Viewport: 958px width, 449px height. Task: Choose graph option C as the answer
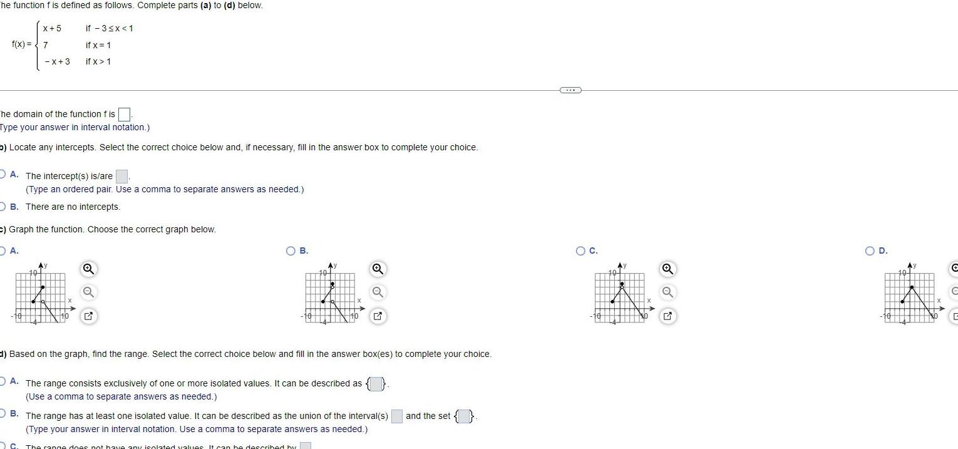tap(579, 250)
